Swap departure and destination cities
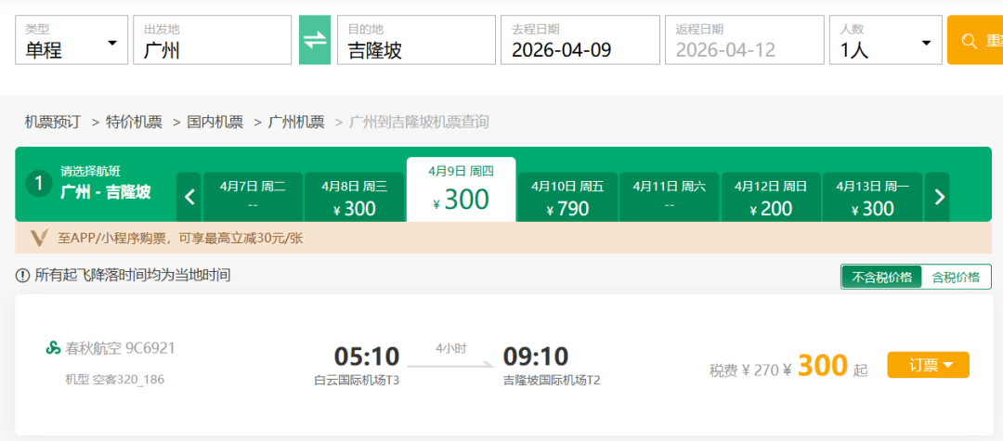 (x=315, y=40)
